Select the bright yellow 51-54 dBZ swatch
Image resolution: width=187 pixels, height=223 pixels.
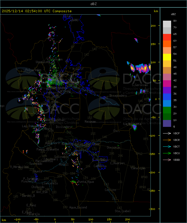click(x=167, y=57)
